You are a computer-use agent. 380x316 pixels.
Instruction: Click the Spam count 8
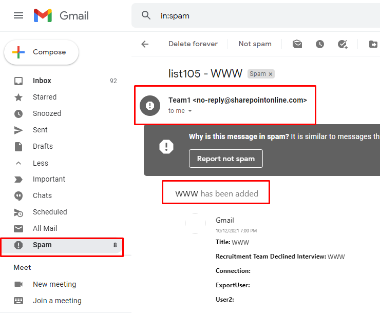pos(115,245)
